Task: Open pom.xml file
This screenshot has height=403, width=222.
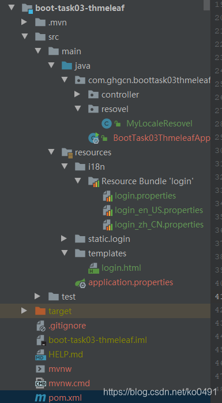Action: (65, 398)
